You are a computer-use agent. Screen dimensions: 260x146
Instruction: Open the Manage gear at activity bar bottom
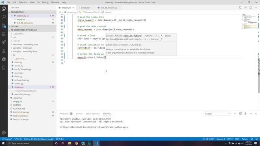point(4,133)
